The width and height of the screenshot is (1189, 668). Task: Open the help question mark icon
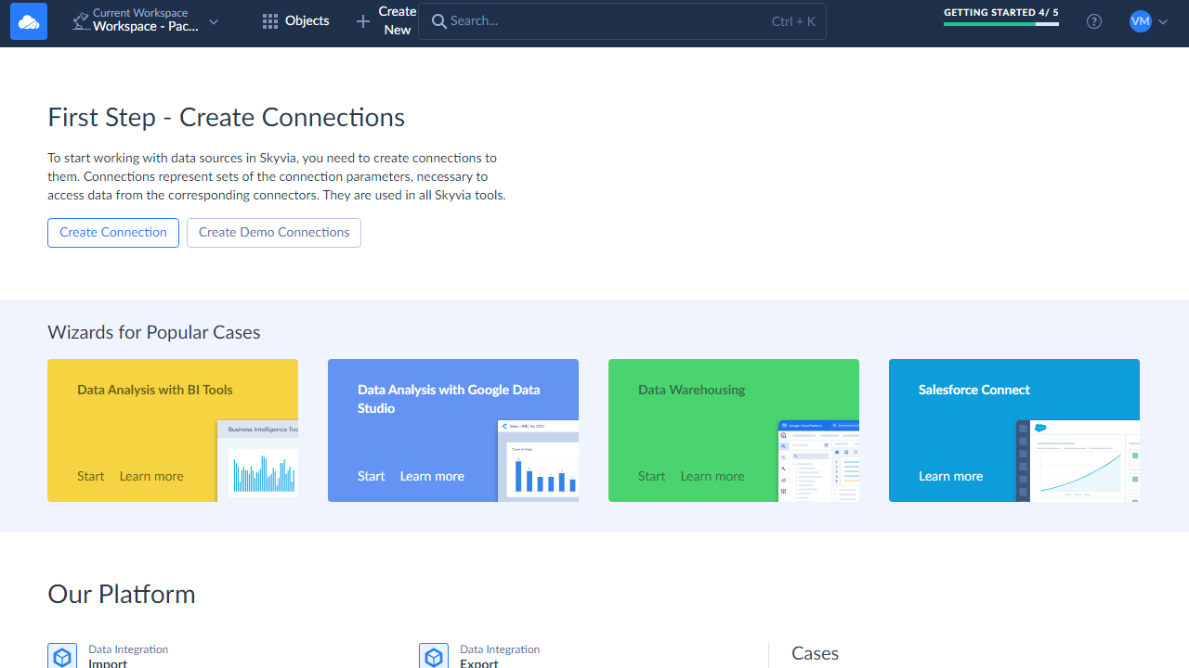click(x=1094, y=21)
